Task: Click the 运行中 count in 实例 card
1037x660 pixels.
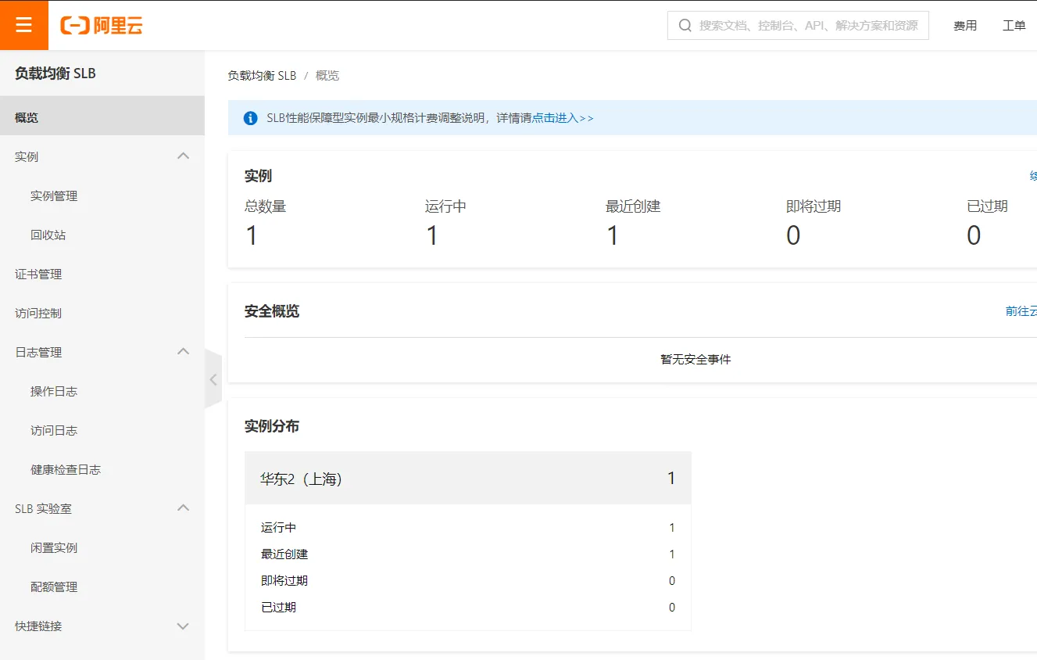Action: coord(432,235)
